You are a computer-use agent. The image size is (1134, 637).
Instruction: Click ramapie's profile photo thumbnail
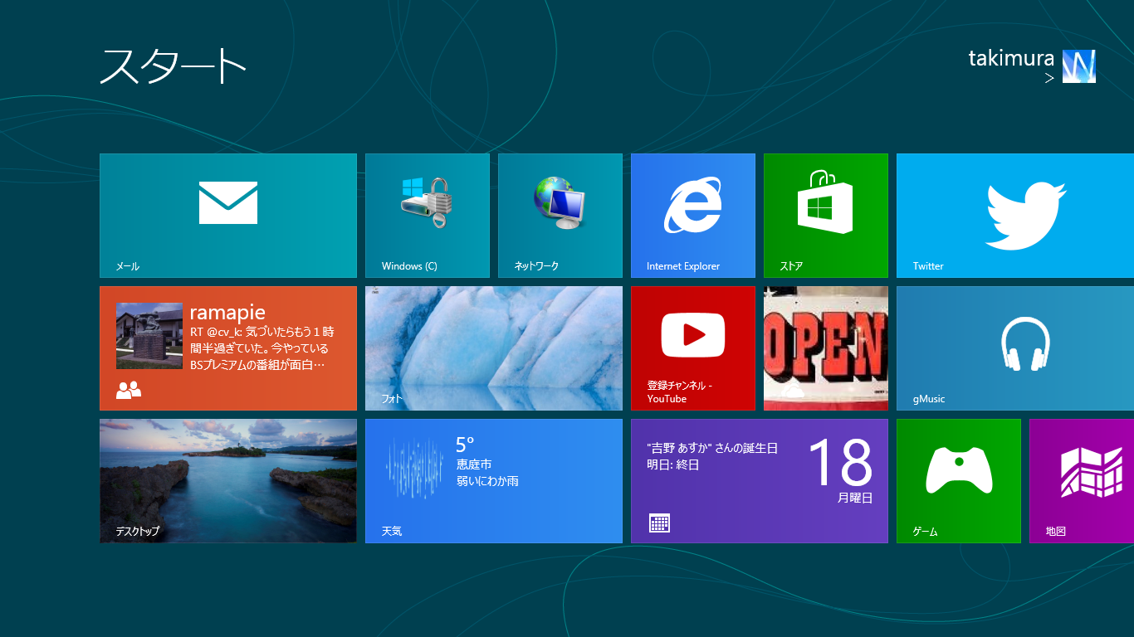[x=149, y=336]
